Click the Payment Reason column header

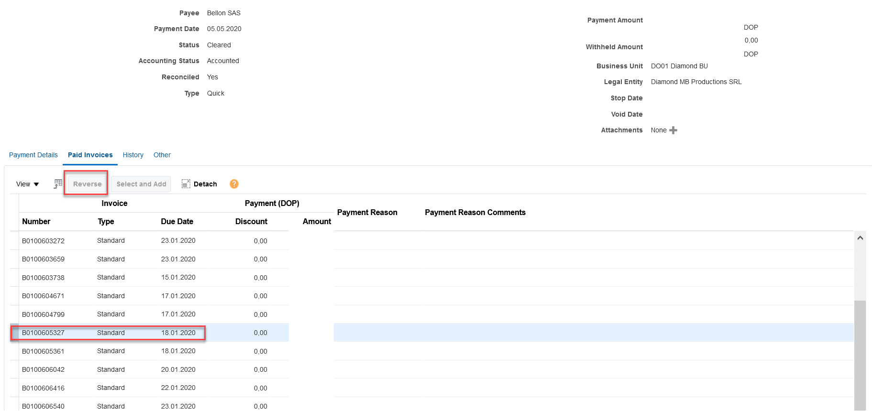(367, 212)
